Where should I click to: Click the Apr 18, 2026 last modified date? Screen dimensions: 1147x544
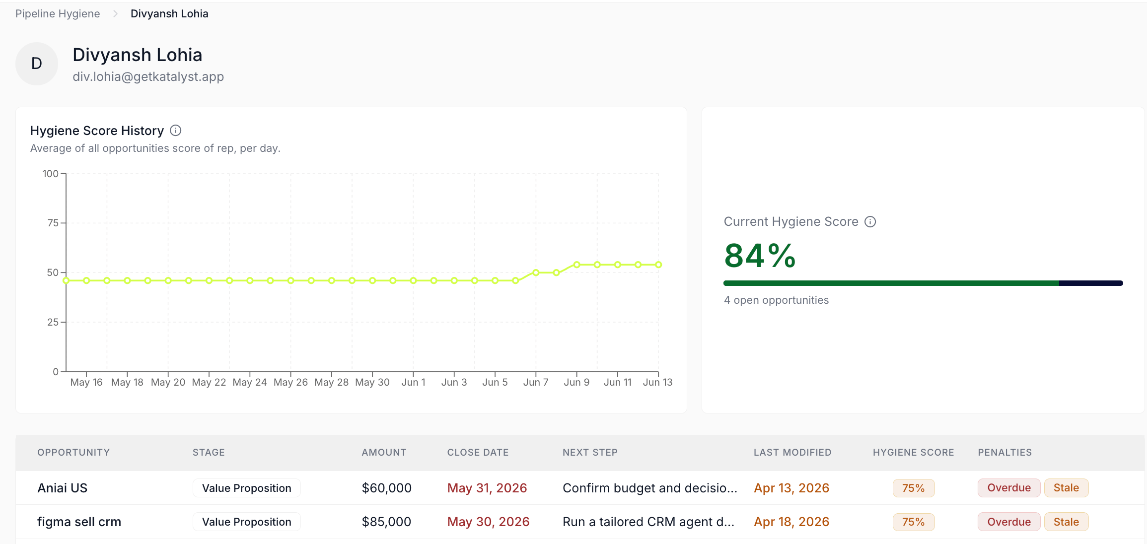point(791,522)
